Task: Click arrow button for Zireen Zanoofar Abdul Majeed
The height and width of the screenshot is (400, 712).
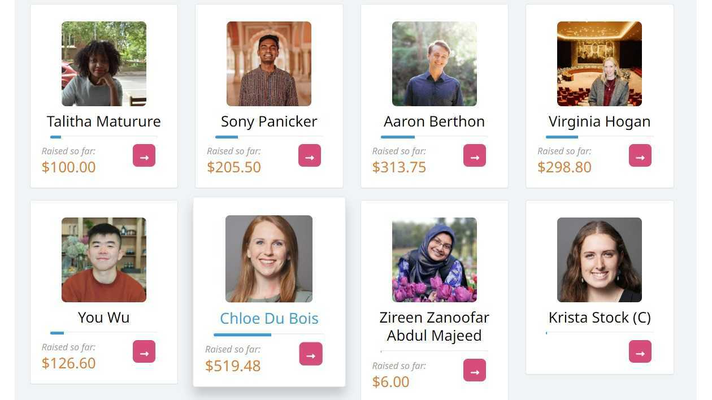Action: (475, 371)
